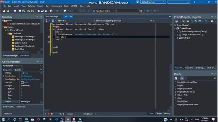Screen dimensions: 218x122
Task: Select Rectangle1: TRectangle in Structure tree
Action: click(x=25, y=37)
